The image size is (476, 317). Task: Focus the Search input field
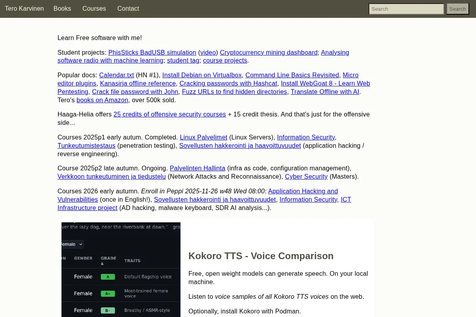tap(406, 9)
